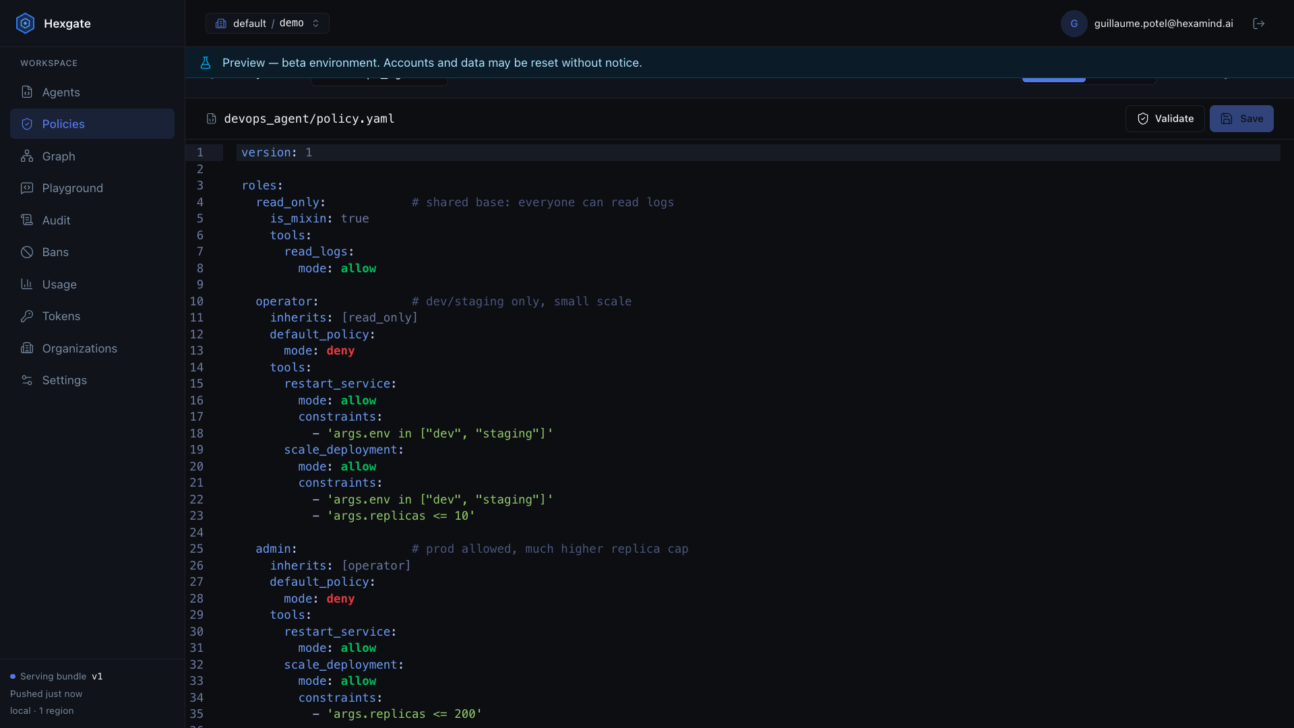This screenshot has height=728, width=1294.
Task: Validate the policy file
Action: point(1165,119)
